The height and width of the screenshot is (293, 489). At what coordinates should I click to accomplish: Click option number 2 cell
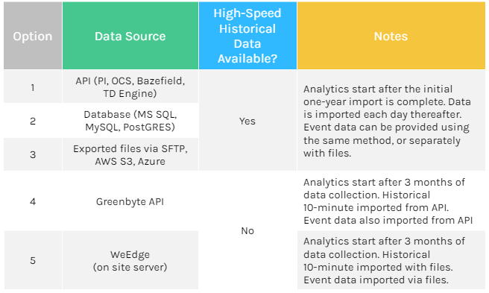click(x=33, y=121)
